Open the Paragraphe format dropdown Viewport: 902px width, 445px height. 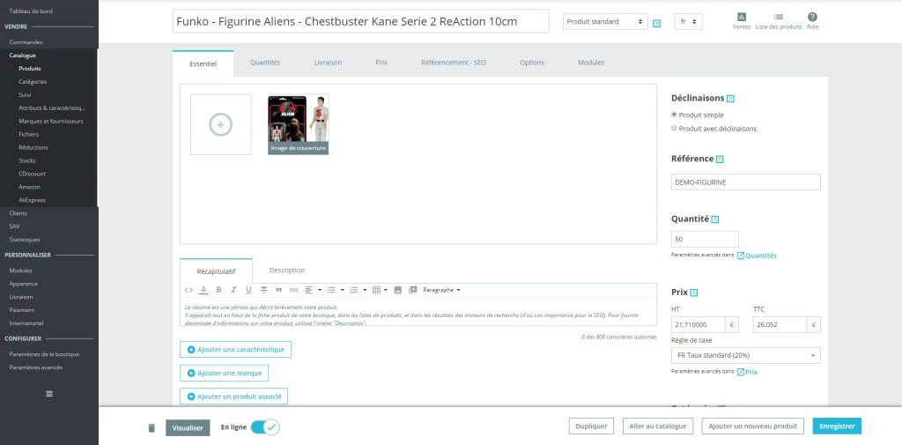point(441,290)
